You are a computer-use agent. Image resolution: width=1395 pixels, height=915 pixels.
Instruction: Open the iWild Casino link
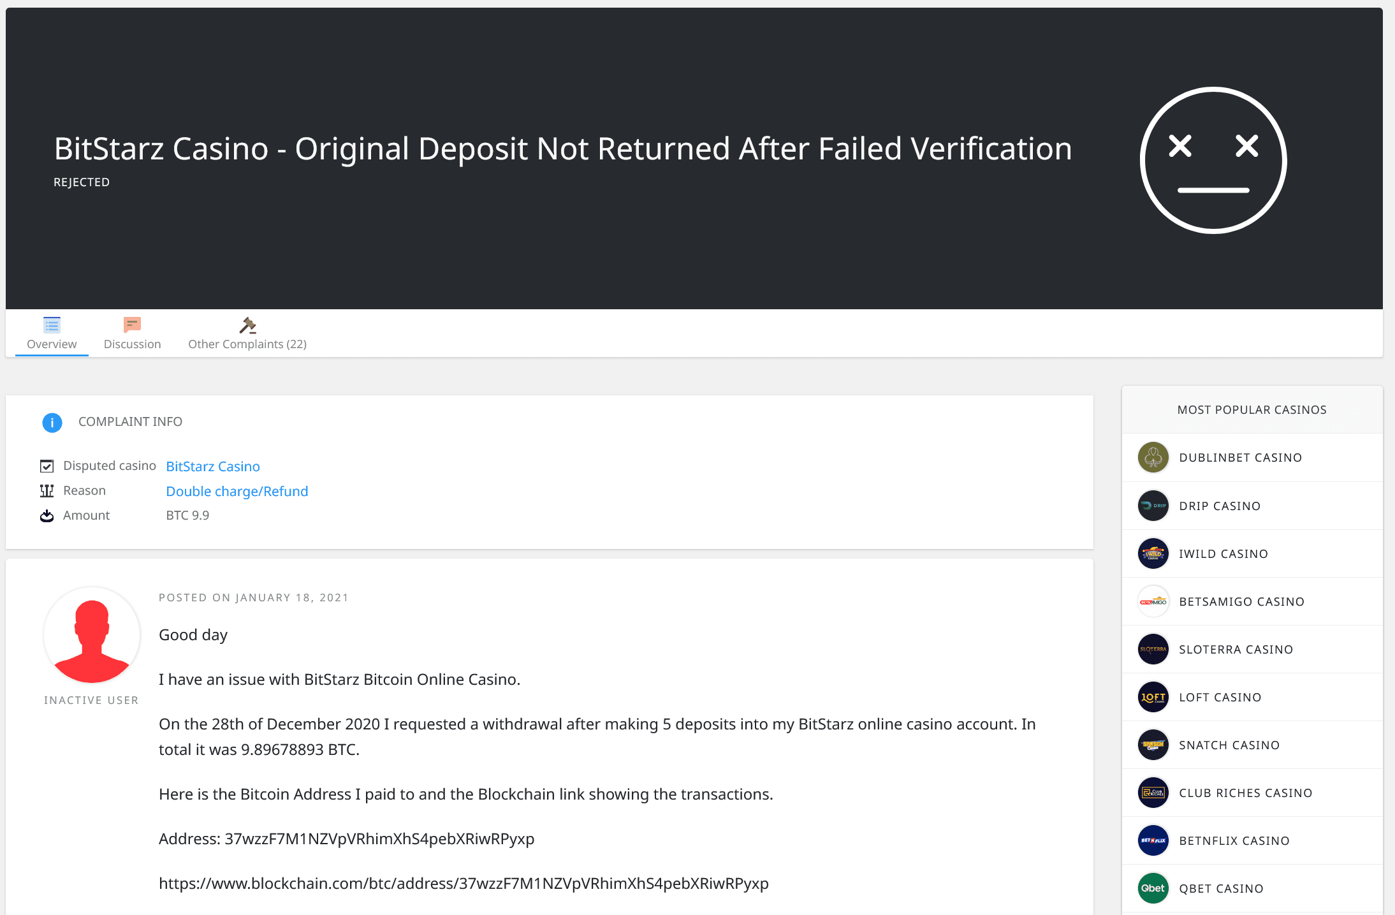pos(1223,554)
